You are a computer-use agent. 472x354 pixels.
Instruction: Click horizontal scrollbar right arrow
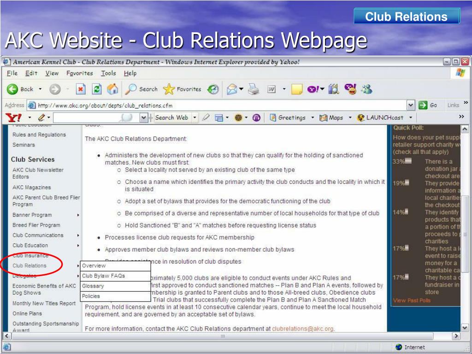(x=456, y=336)
